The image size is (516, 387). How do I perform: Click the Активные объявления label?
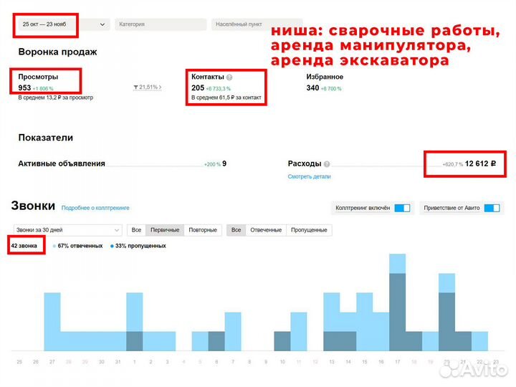click(62, 163)
